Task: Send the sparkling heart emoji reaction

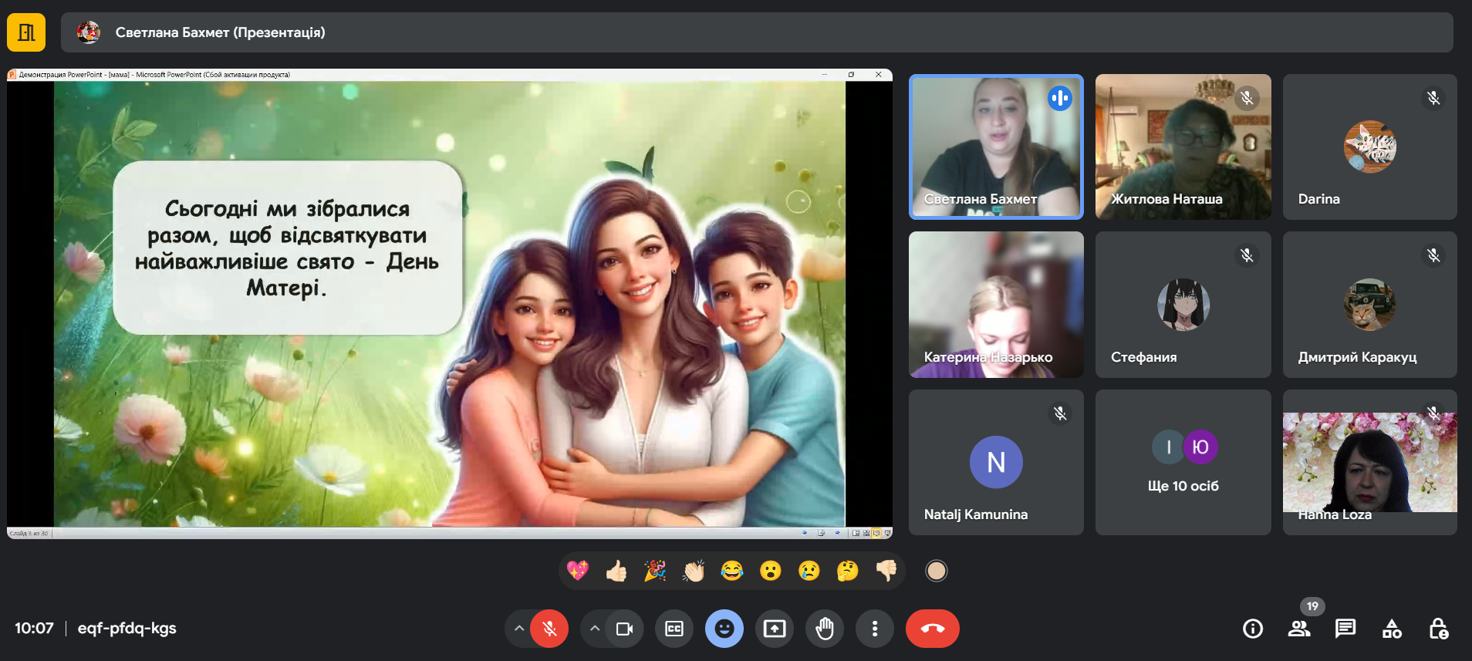Action: [578, 571]
